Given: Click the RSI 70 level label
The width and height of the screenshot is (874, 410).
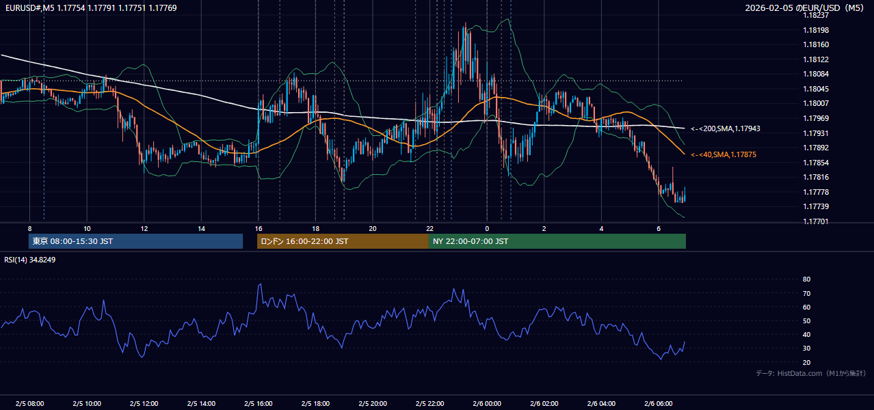Looking at the screenshot, I should pos(806,293).
